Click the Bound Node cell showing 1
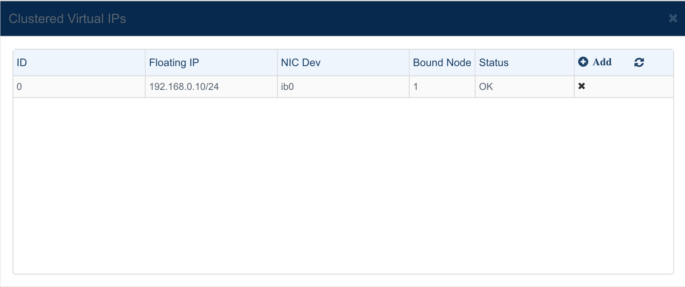Screen dimensions: 685x287 pyautogui.click(x=415, y=87)
